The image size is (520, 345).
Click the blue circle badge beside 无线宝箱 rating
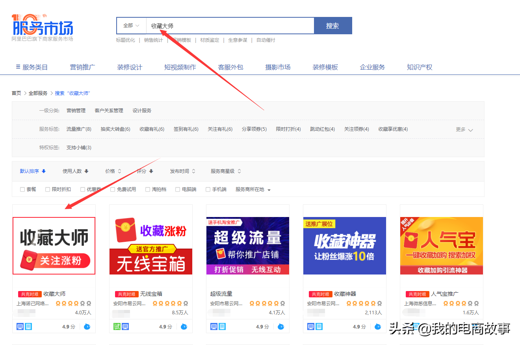point(184,326)
